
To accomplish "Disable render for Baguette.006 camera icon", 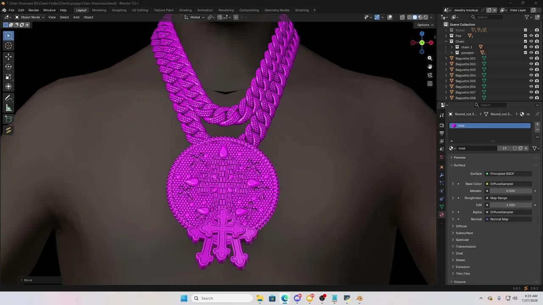I will click(537, 86).
